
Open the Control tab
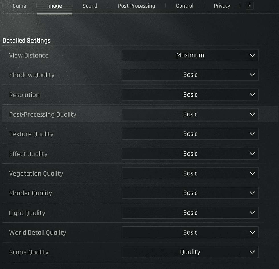[184, 6]
